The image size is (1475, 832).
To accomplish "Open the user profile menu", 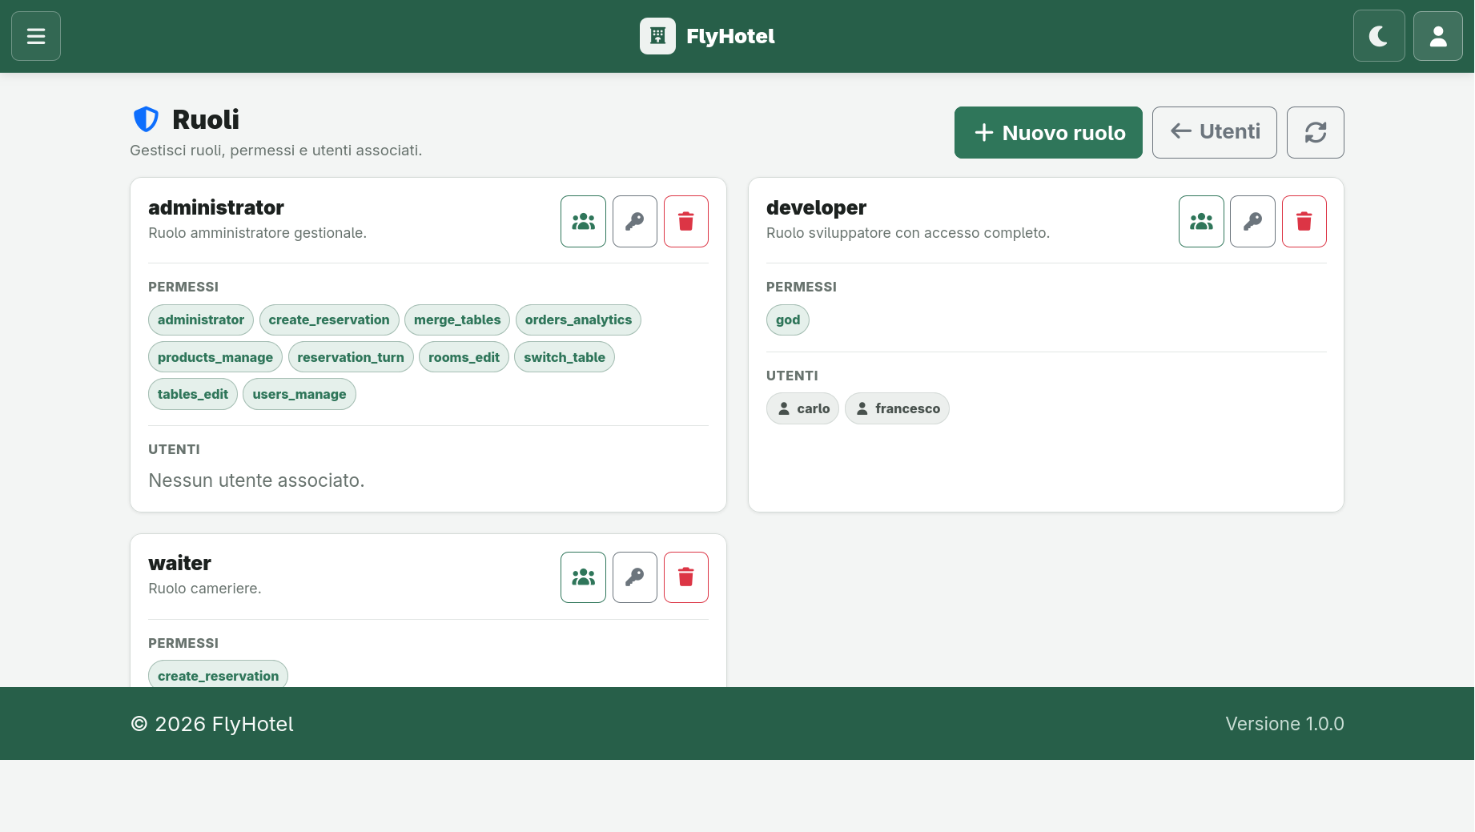I will (x=1438, y=36).
